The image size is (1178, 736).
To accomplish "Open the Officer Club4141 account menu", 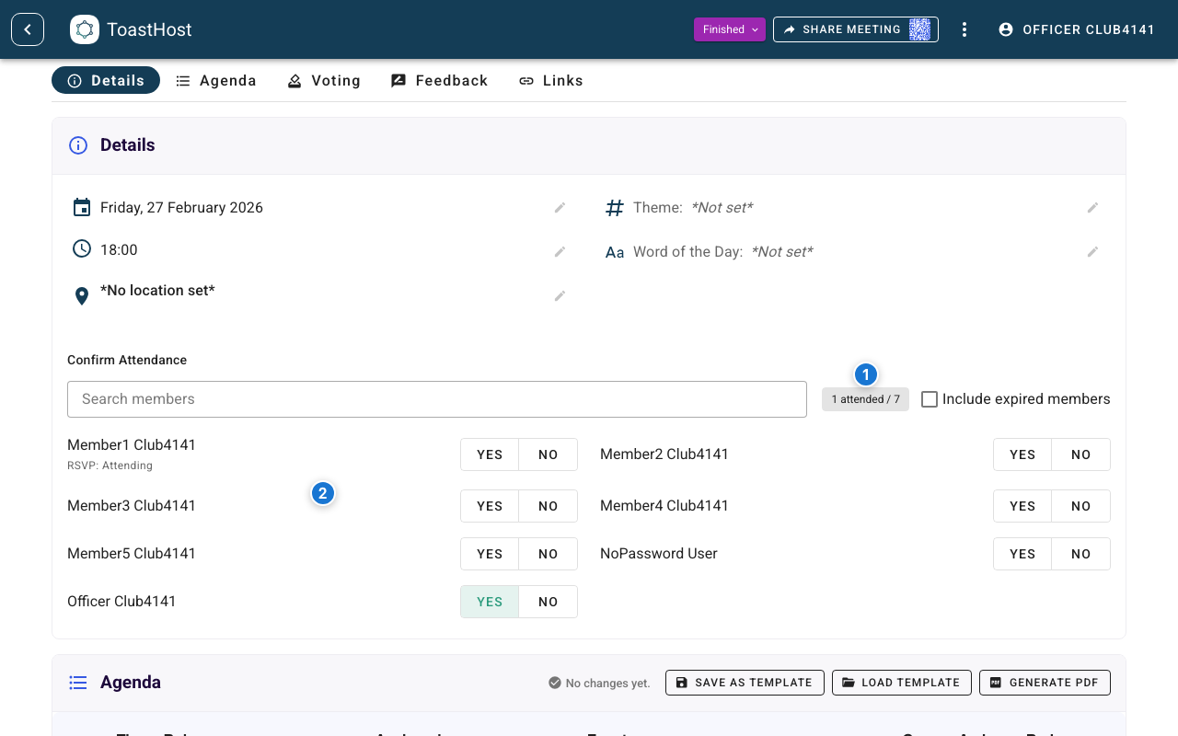I will tap(1076, 29).
